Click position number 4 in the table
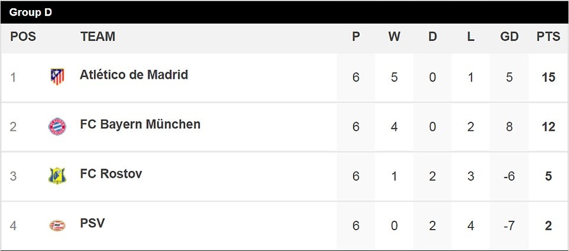The image size is (569, 251). [x=13, y=226]
